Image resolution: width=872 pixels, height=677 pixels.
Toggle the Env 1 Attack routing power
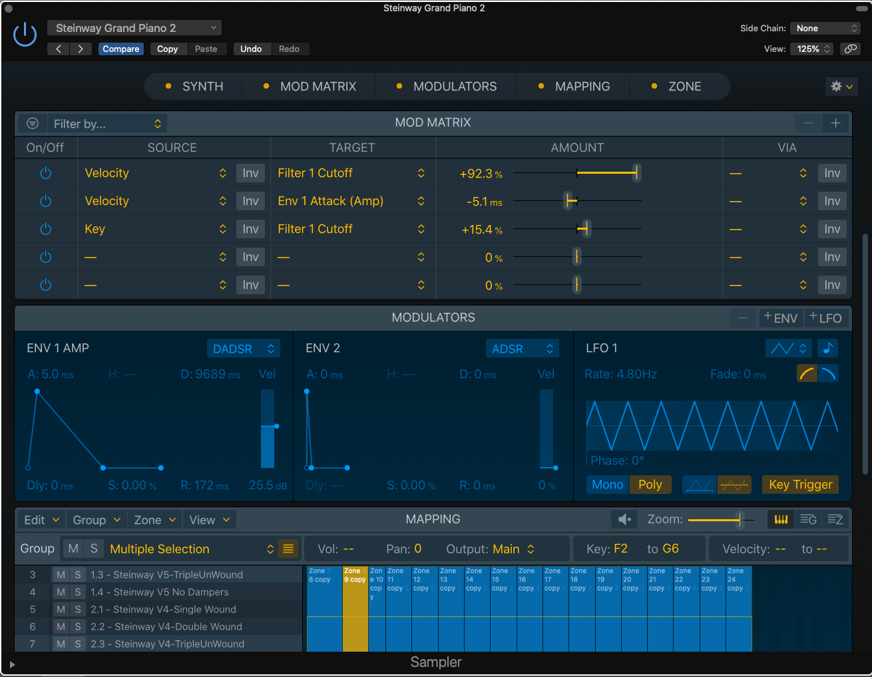[46, 201]
